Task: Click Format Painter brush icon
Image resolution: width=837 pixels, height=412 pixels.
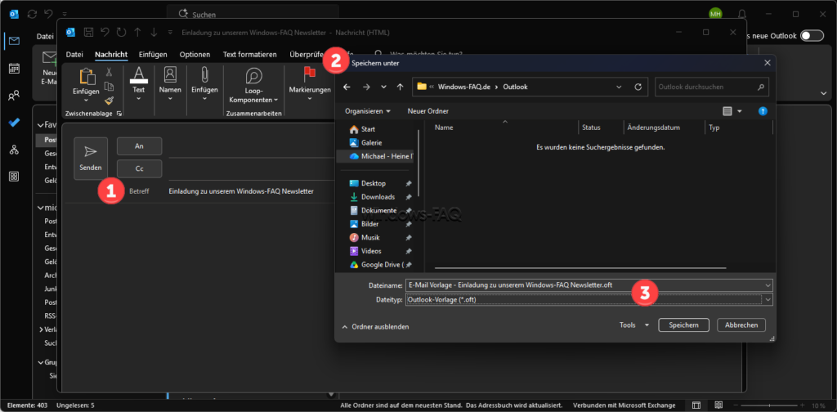Action: pyautogui.click(x=109, y=101)
